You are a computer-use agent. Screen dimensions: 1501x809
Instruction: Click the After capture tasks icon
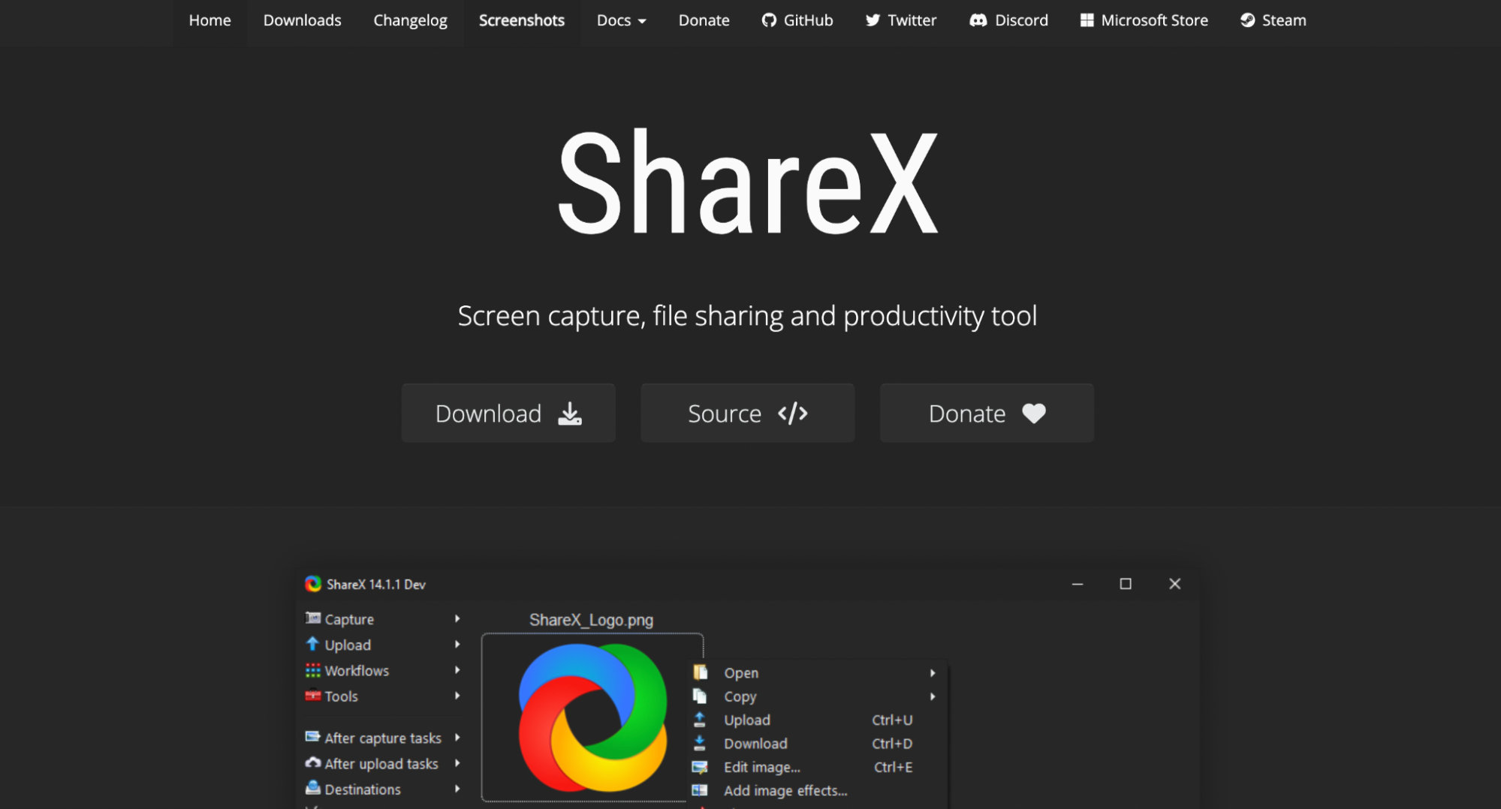[x=313, y=737]
